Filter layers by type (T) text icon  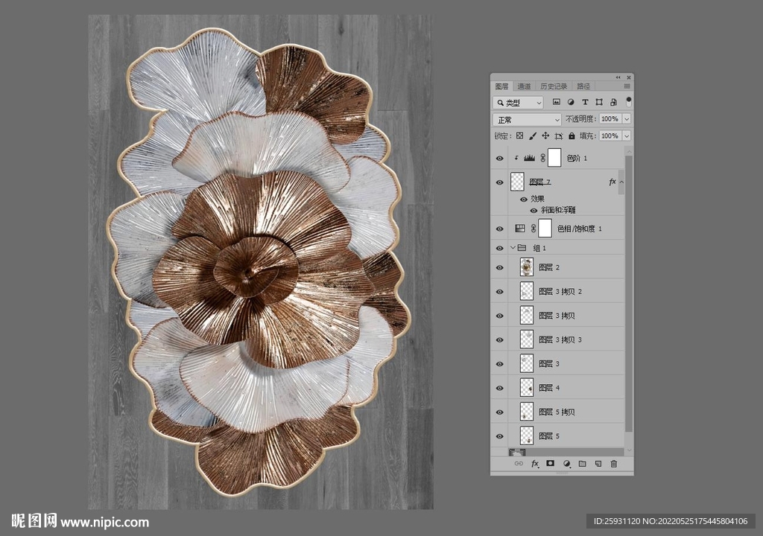click(x=585, y=102)
